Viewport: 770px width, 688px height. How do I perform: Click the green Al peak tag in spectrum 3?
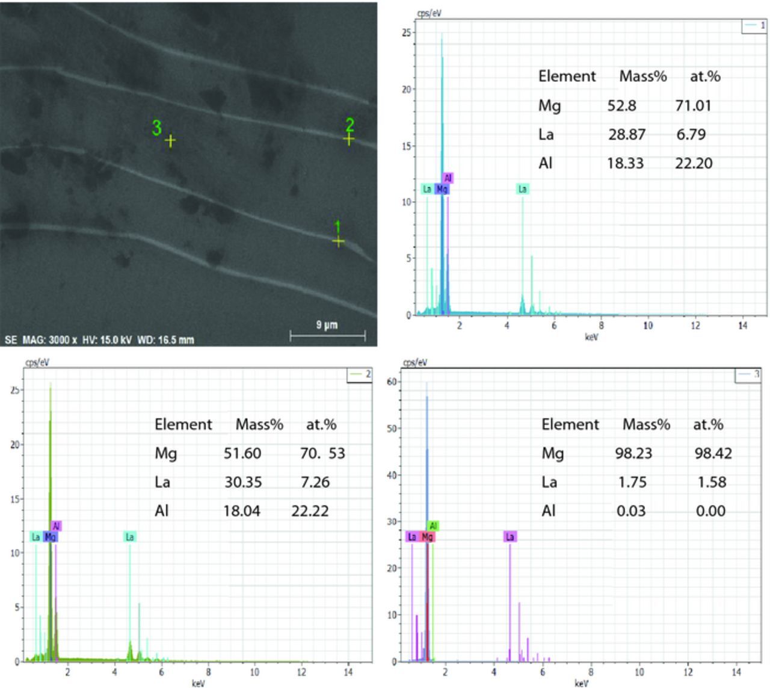pyautogui.click(x=433, y=526)
